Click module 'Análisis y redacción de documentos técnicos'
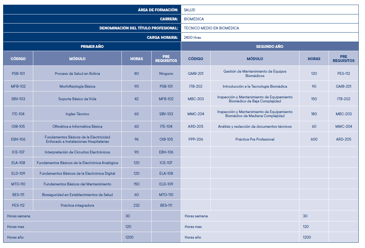This screenshot has width=365, height=248. 255,126
